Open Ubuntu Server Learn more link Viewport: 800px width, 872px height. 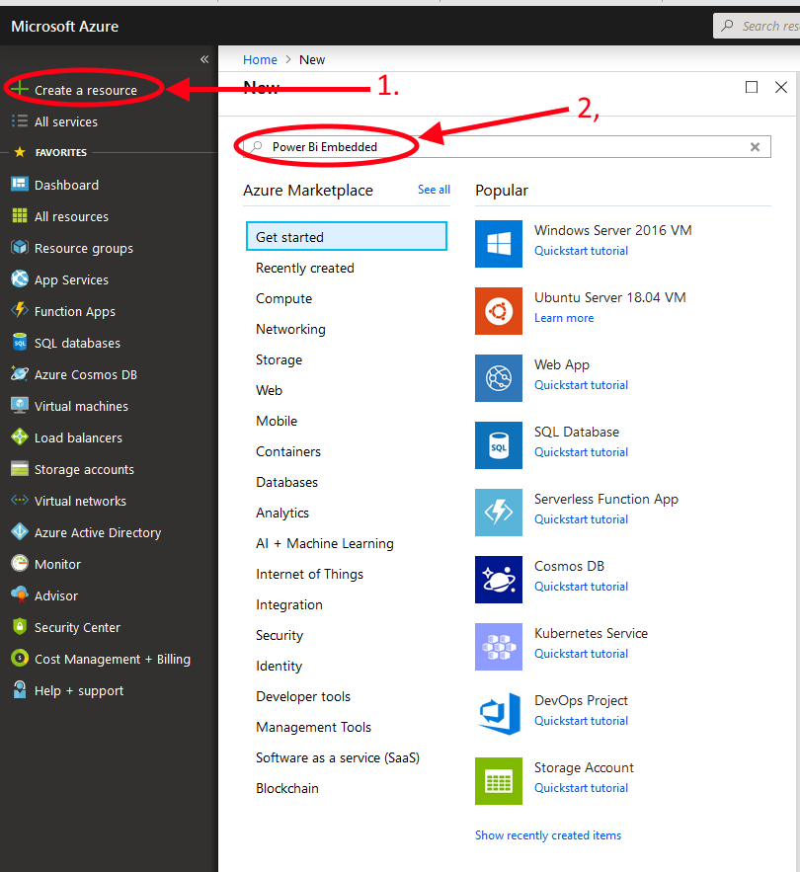(x=564, y=318)
